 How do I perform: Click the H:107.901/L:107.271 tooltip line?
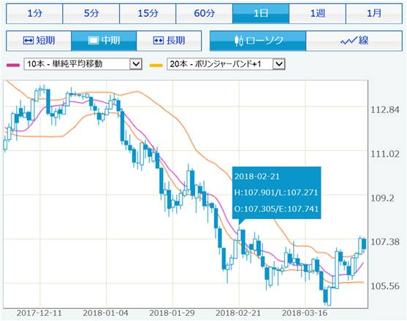[x=276, y=193]
